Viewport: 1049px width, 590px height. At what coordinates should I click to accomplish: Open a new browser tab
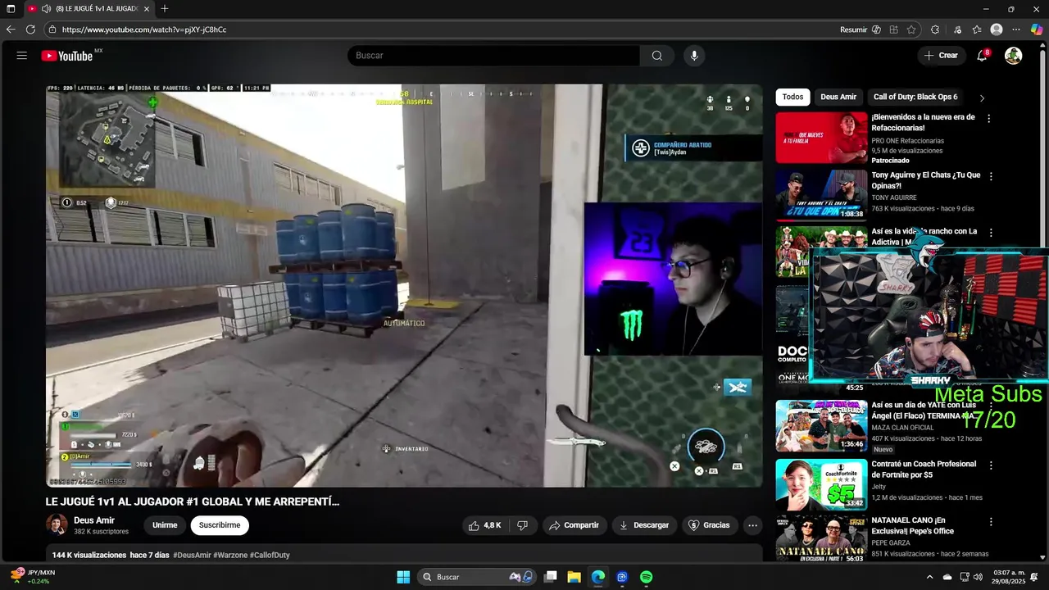(165, 9)
